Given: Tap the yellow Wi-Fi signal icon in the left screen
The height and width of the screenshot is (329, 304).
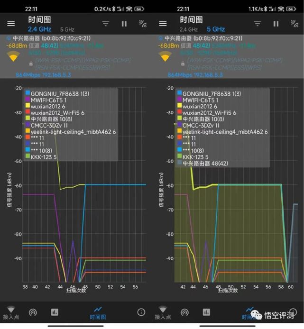Looking at the screenshot, I should coord(13,56).
